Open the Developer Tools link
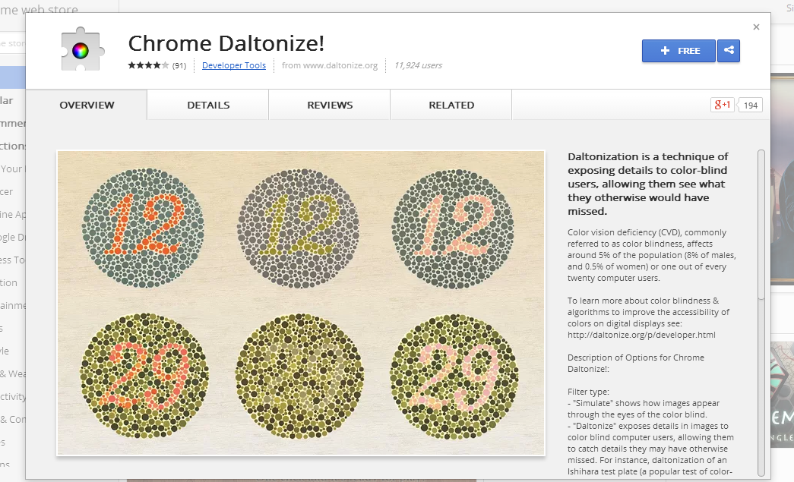Screen dimensions: 794x482 pos(234,65)
